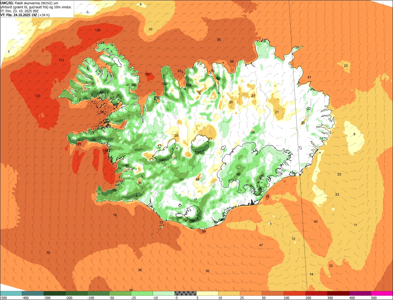Image resolution: width=393 pixels, height=300 pixels.
Task: Click the legend color segment between 300 and 400
Action: click(x=338, y=293)
